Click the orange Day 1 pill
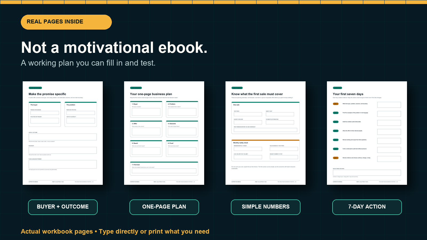 [x=336, y=104]
